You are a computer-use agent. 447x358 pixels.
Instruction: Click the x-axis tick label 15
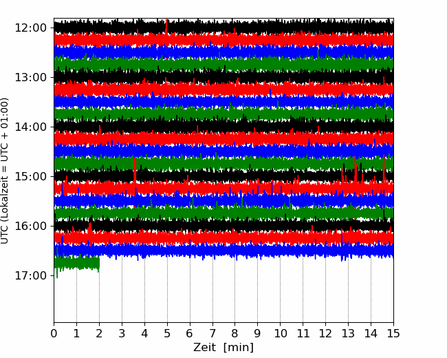[x=393, y=333]
